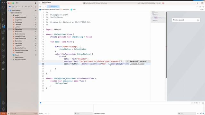Open the Source Control navigator tab
Viewport: 205px width, 115px height.
click(13, 7)
